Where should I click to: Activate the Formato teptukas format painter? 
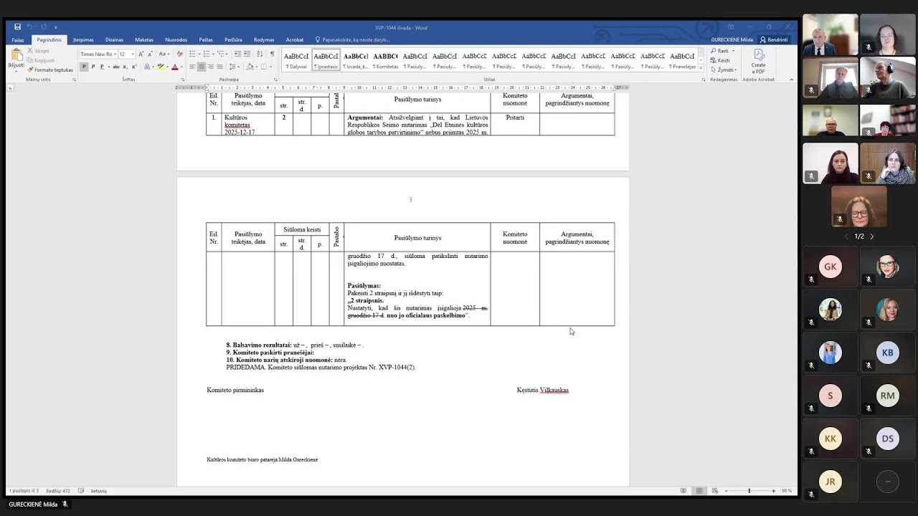50,70
